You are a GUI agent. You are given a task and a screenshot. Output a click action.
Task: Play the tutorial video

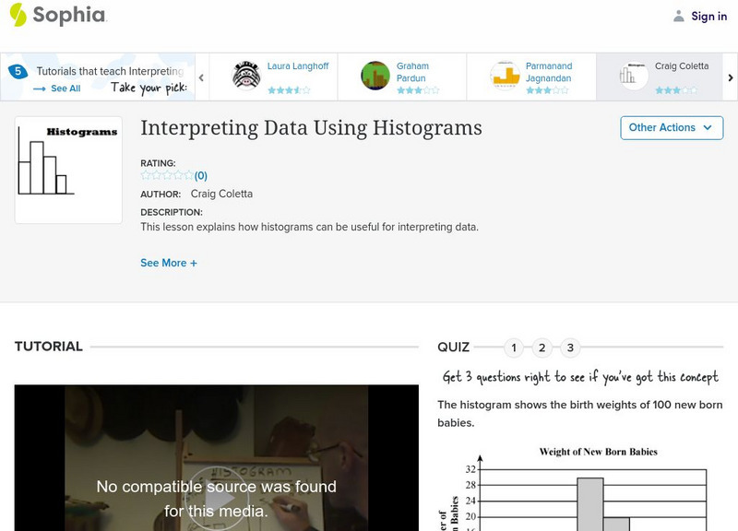point(218,505)
